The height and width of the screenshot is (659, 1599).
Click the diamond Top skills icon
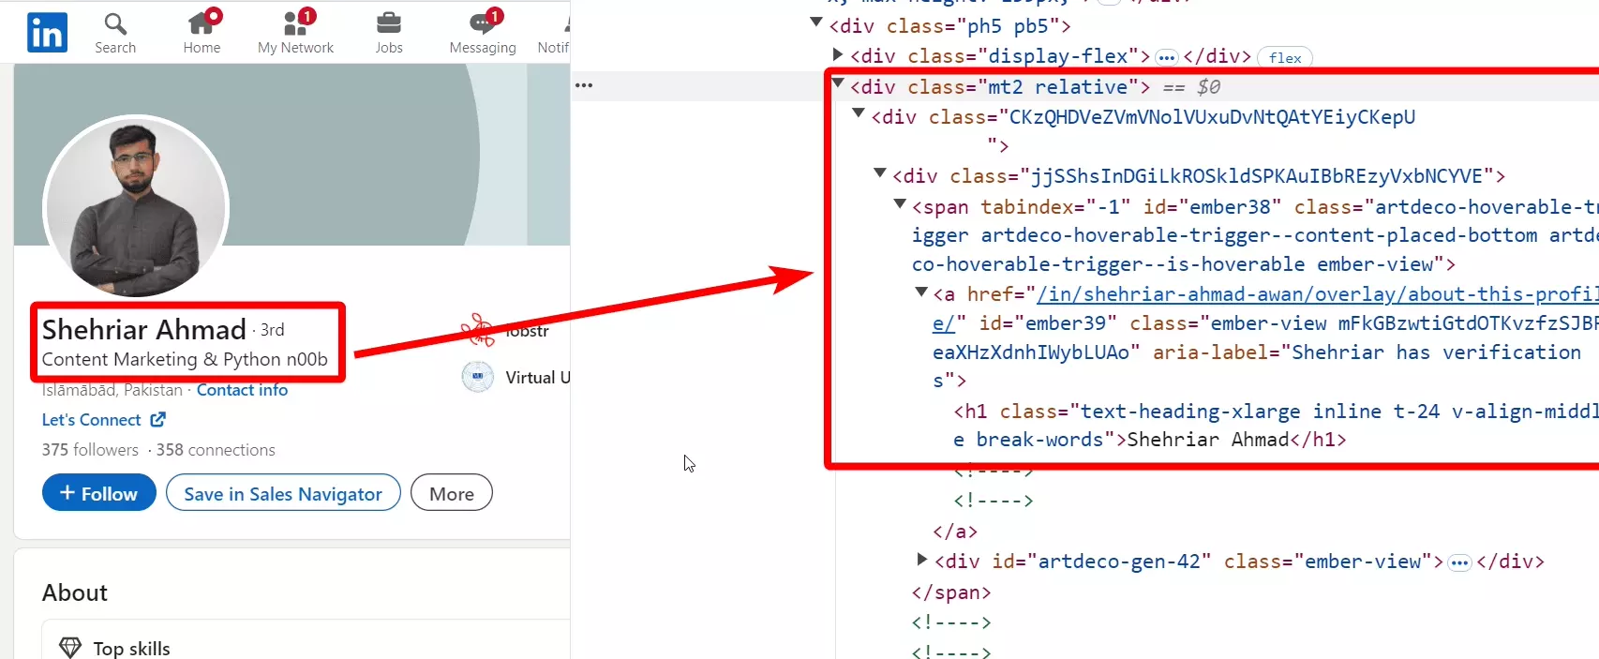tap(70, 648)
